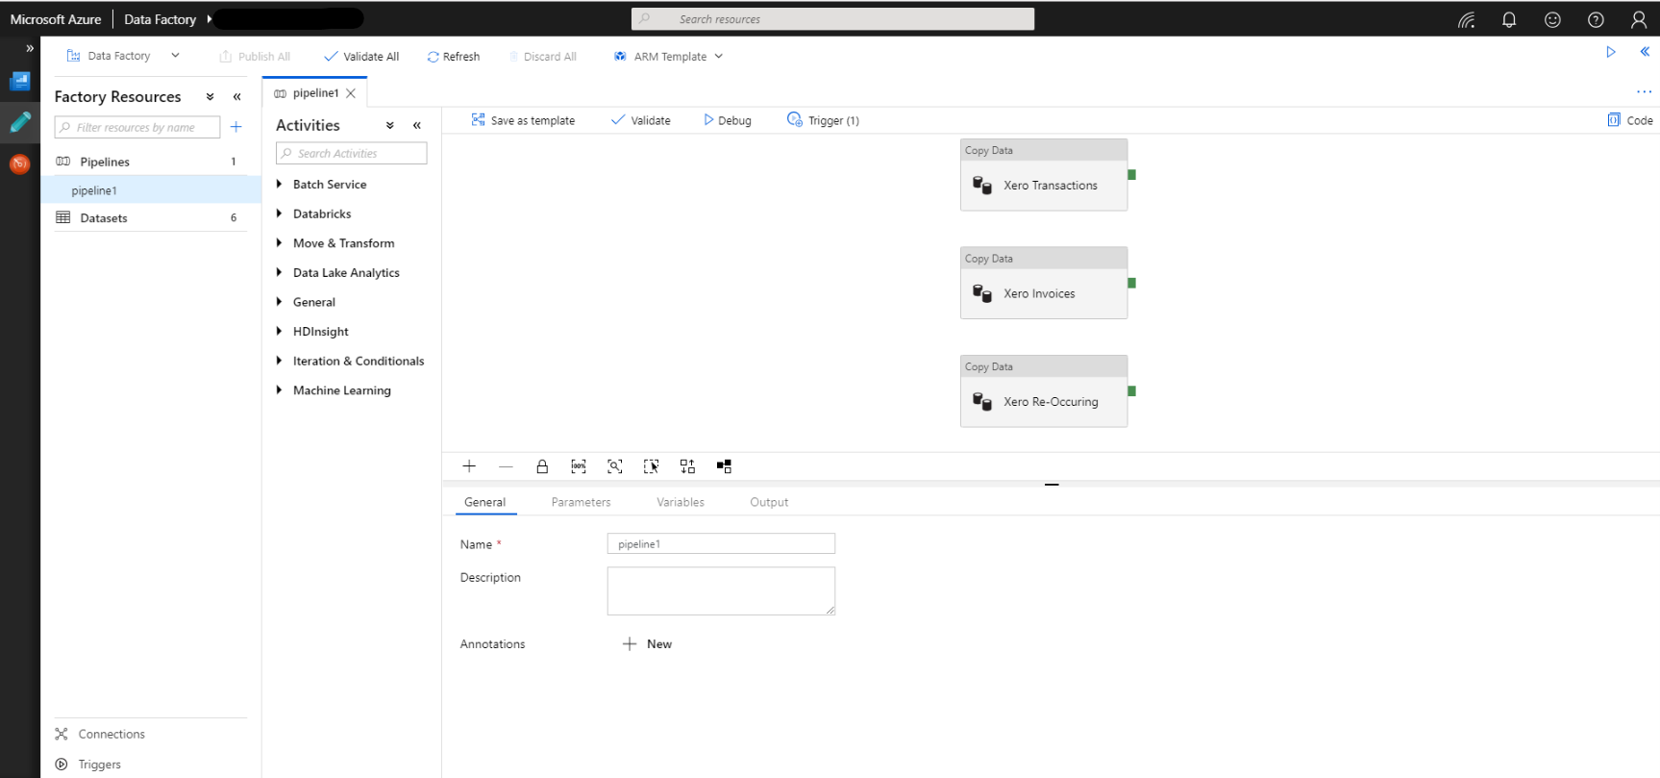Screen dimensions: 1660x778
Task: Click the user account icon
Action: click(1639, 19)
